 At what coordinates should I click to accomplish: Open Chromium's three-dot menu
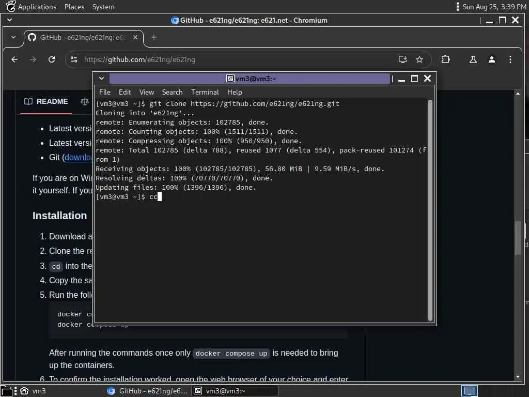tap(510, 60)
